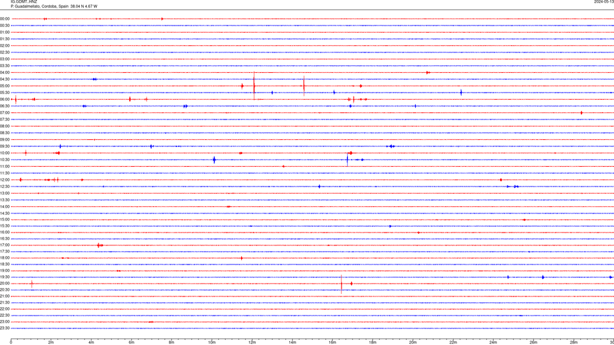Select the 08:00 time label
Screen dimensions: 614x345
[4, 126]
